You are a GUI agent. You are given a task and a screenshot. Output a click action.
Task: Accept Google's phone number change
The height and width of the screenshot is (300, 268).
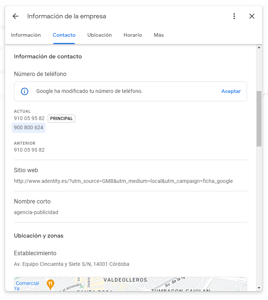click(x=231, y=91)
